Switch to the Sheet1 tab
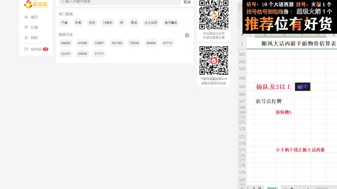The height and width of the screenshot is (189, 337). click(272, 188)
